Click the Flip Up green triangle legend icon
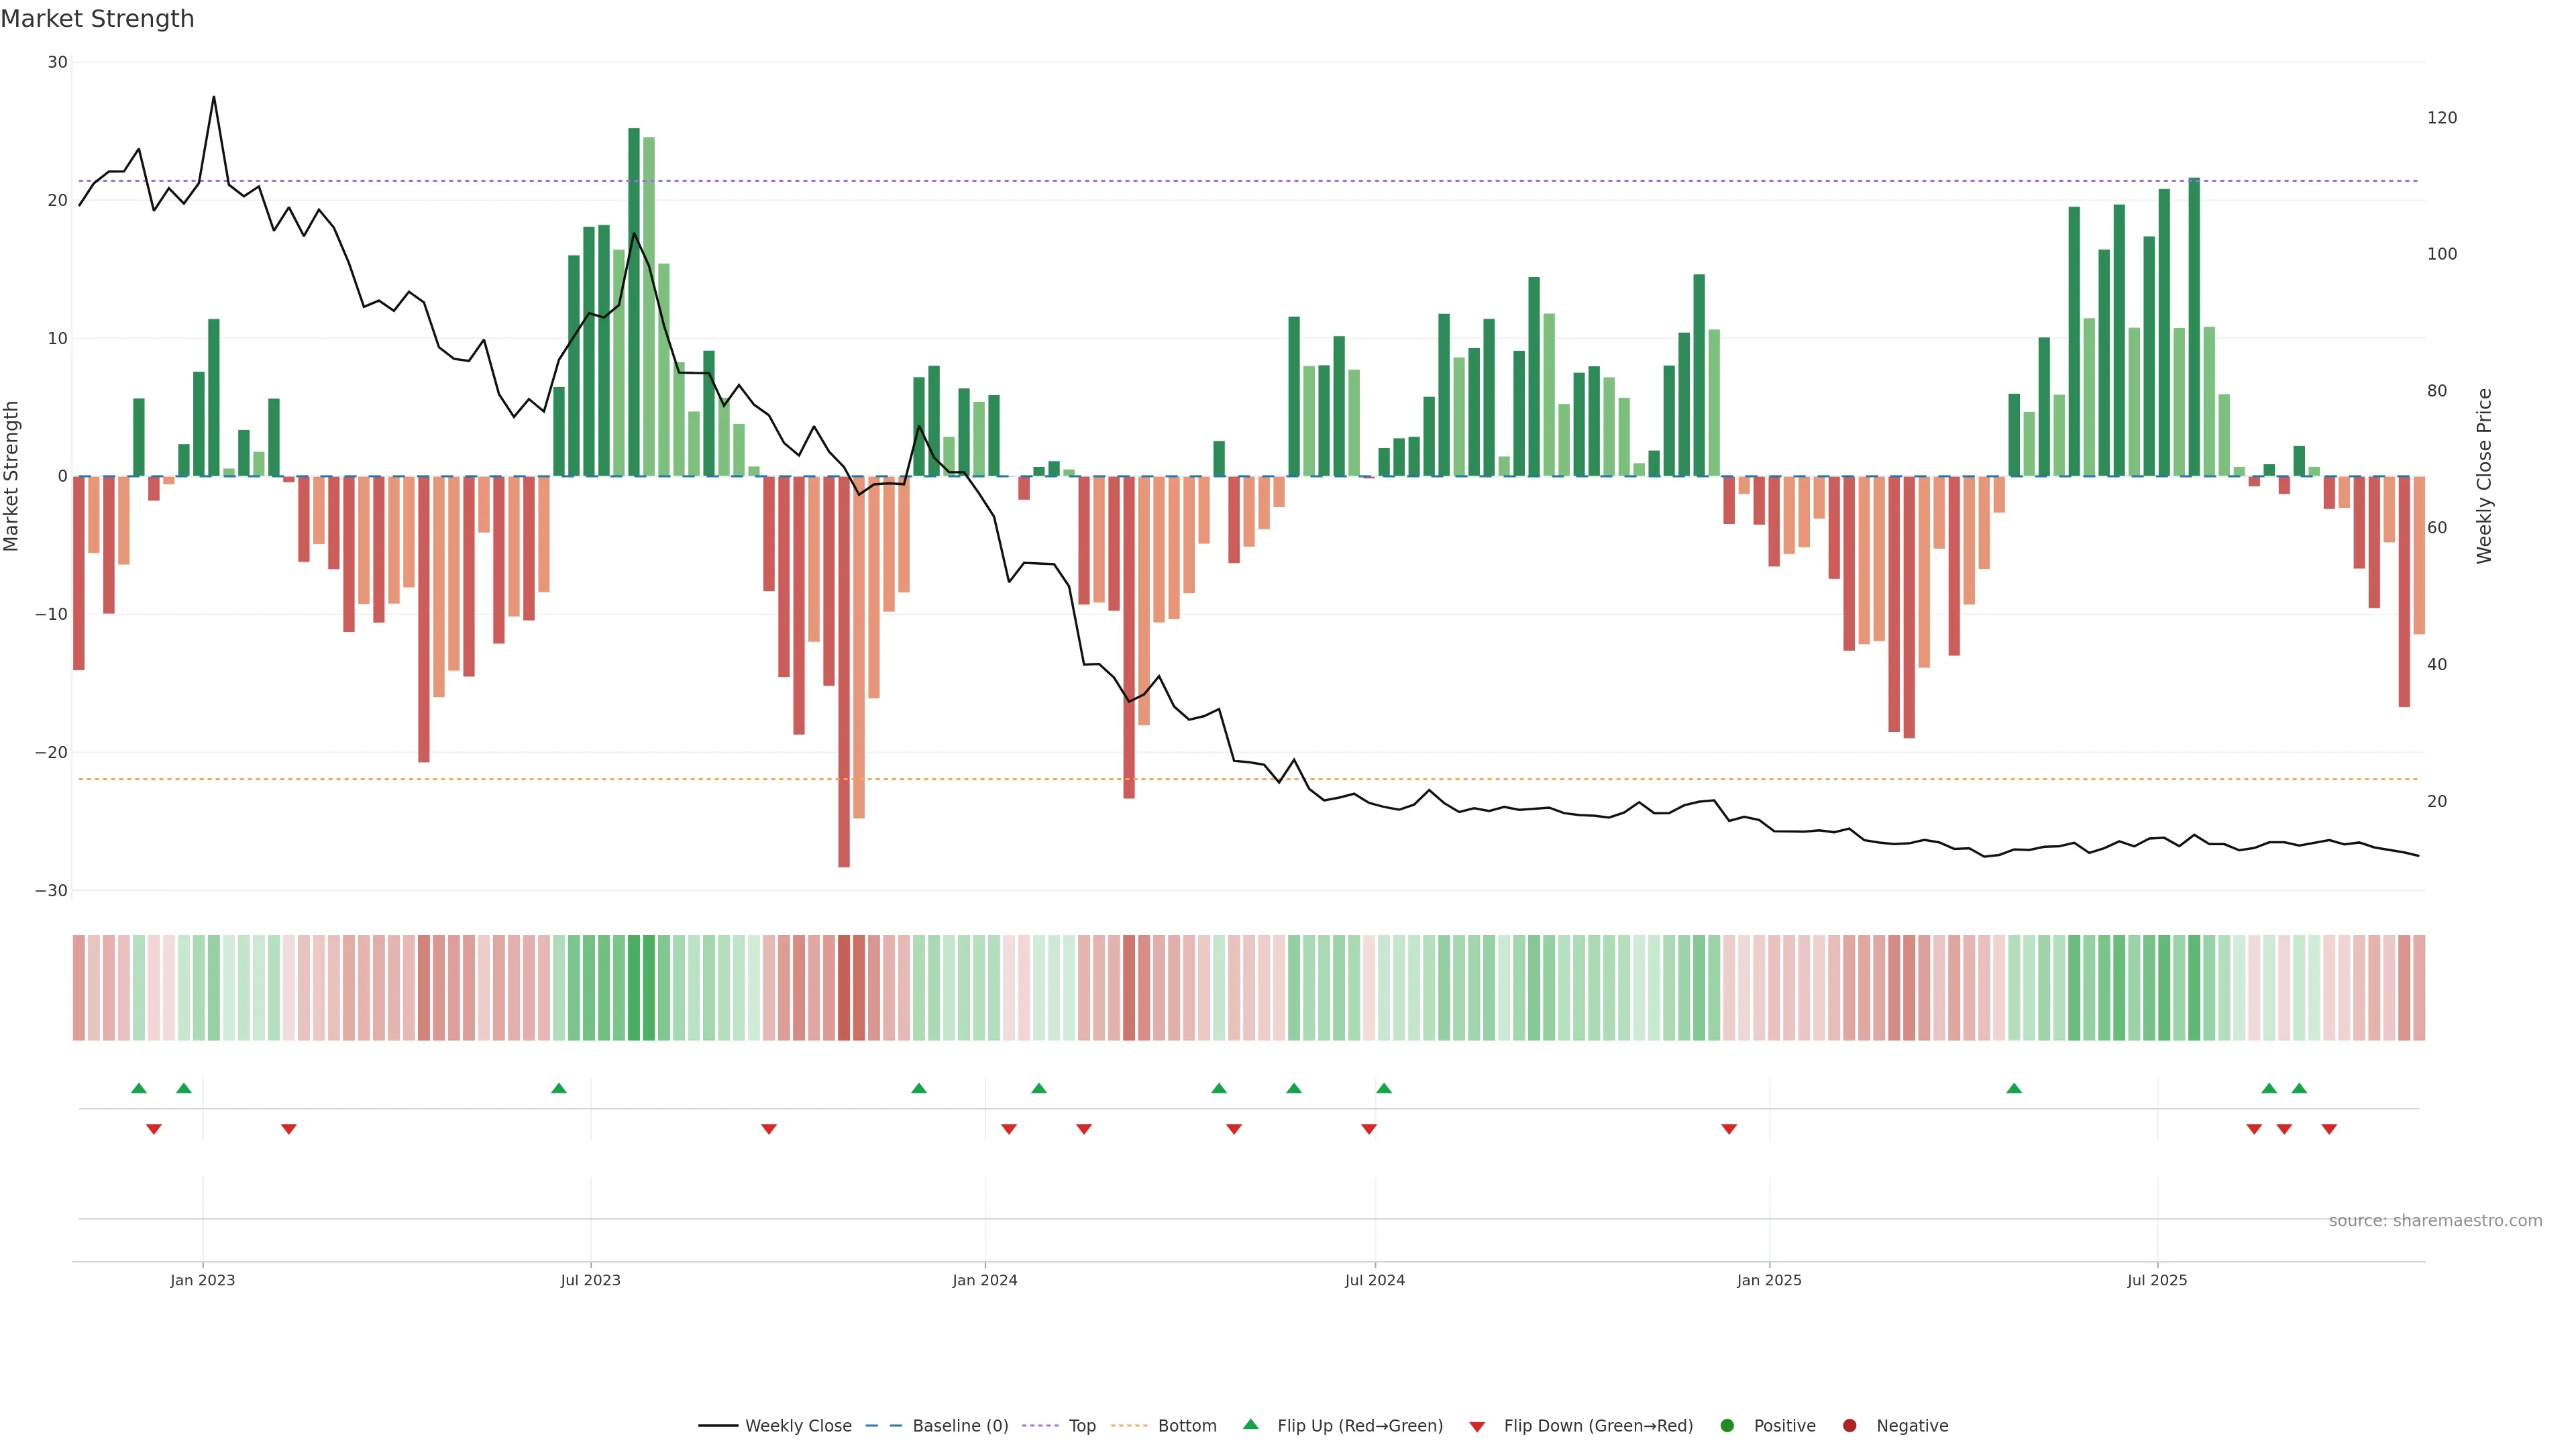This screenshot has width=2576, height=1449. click(1250, 1424)
